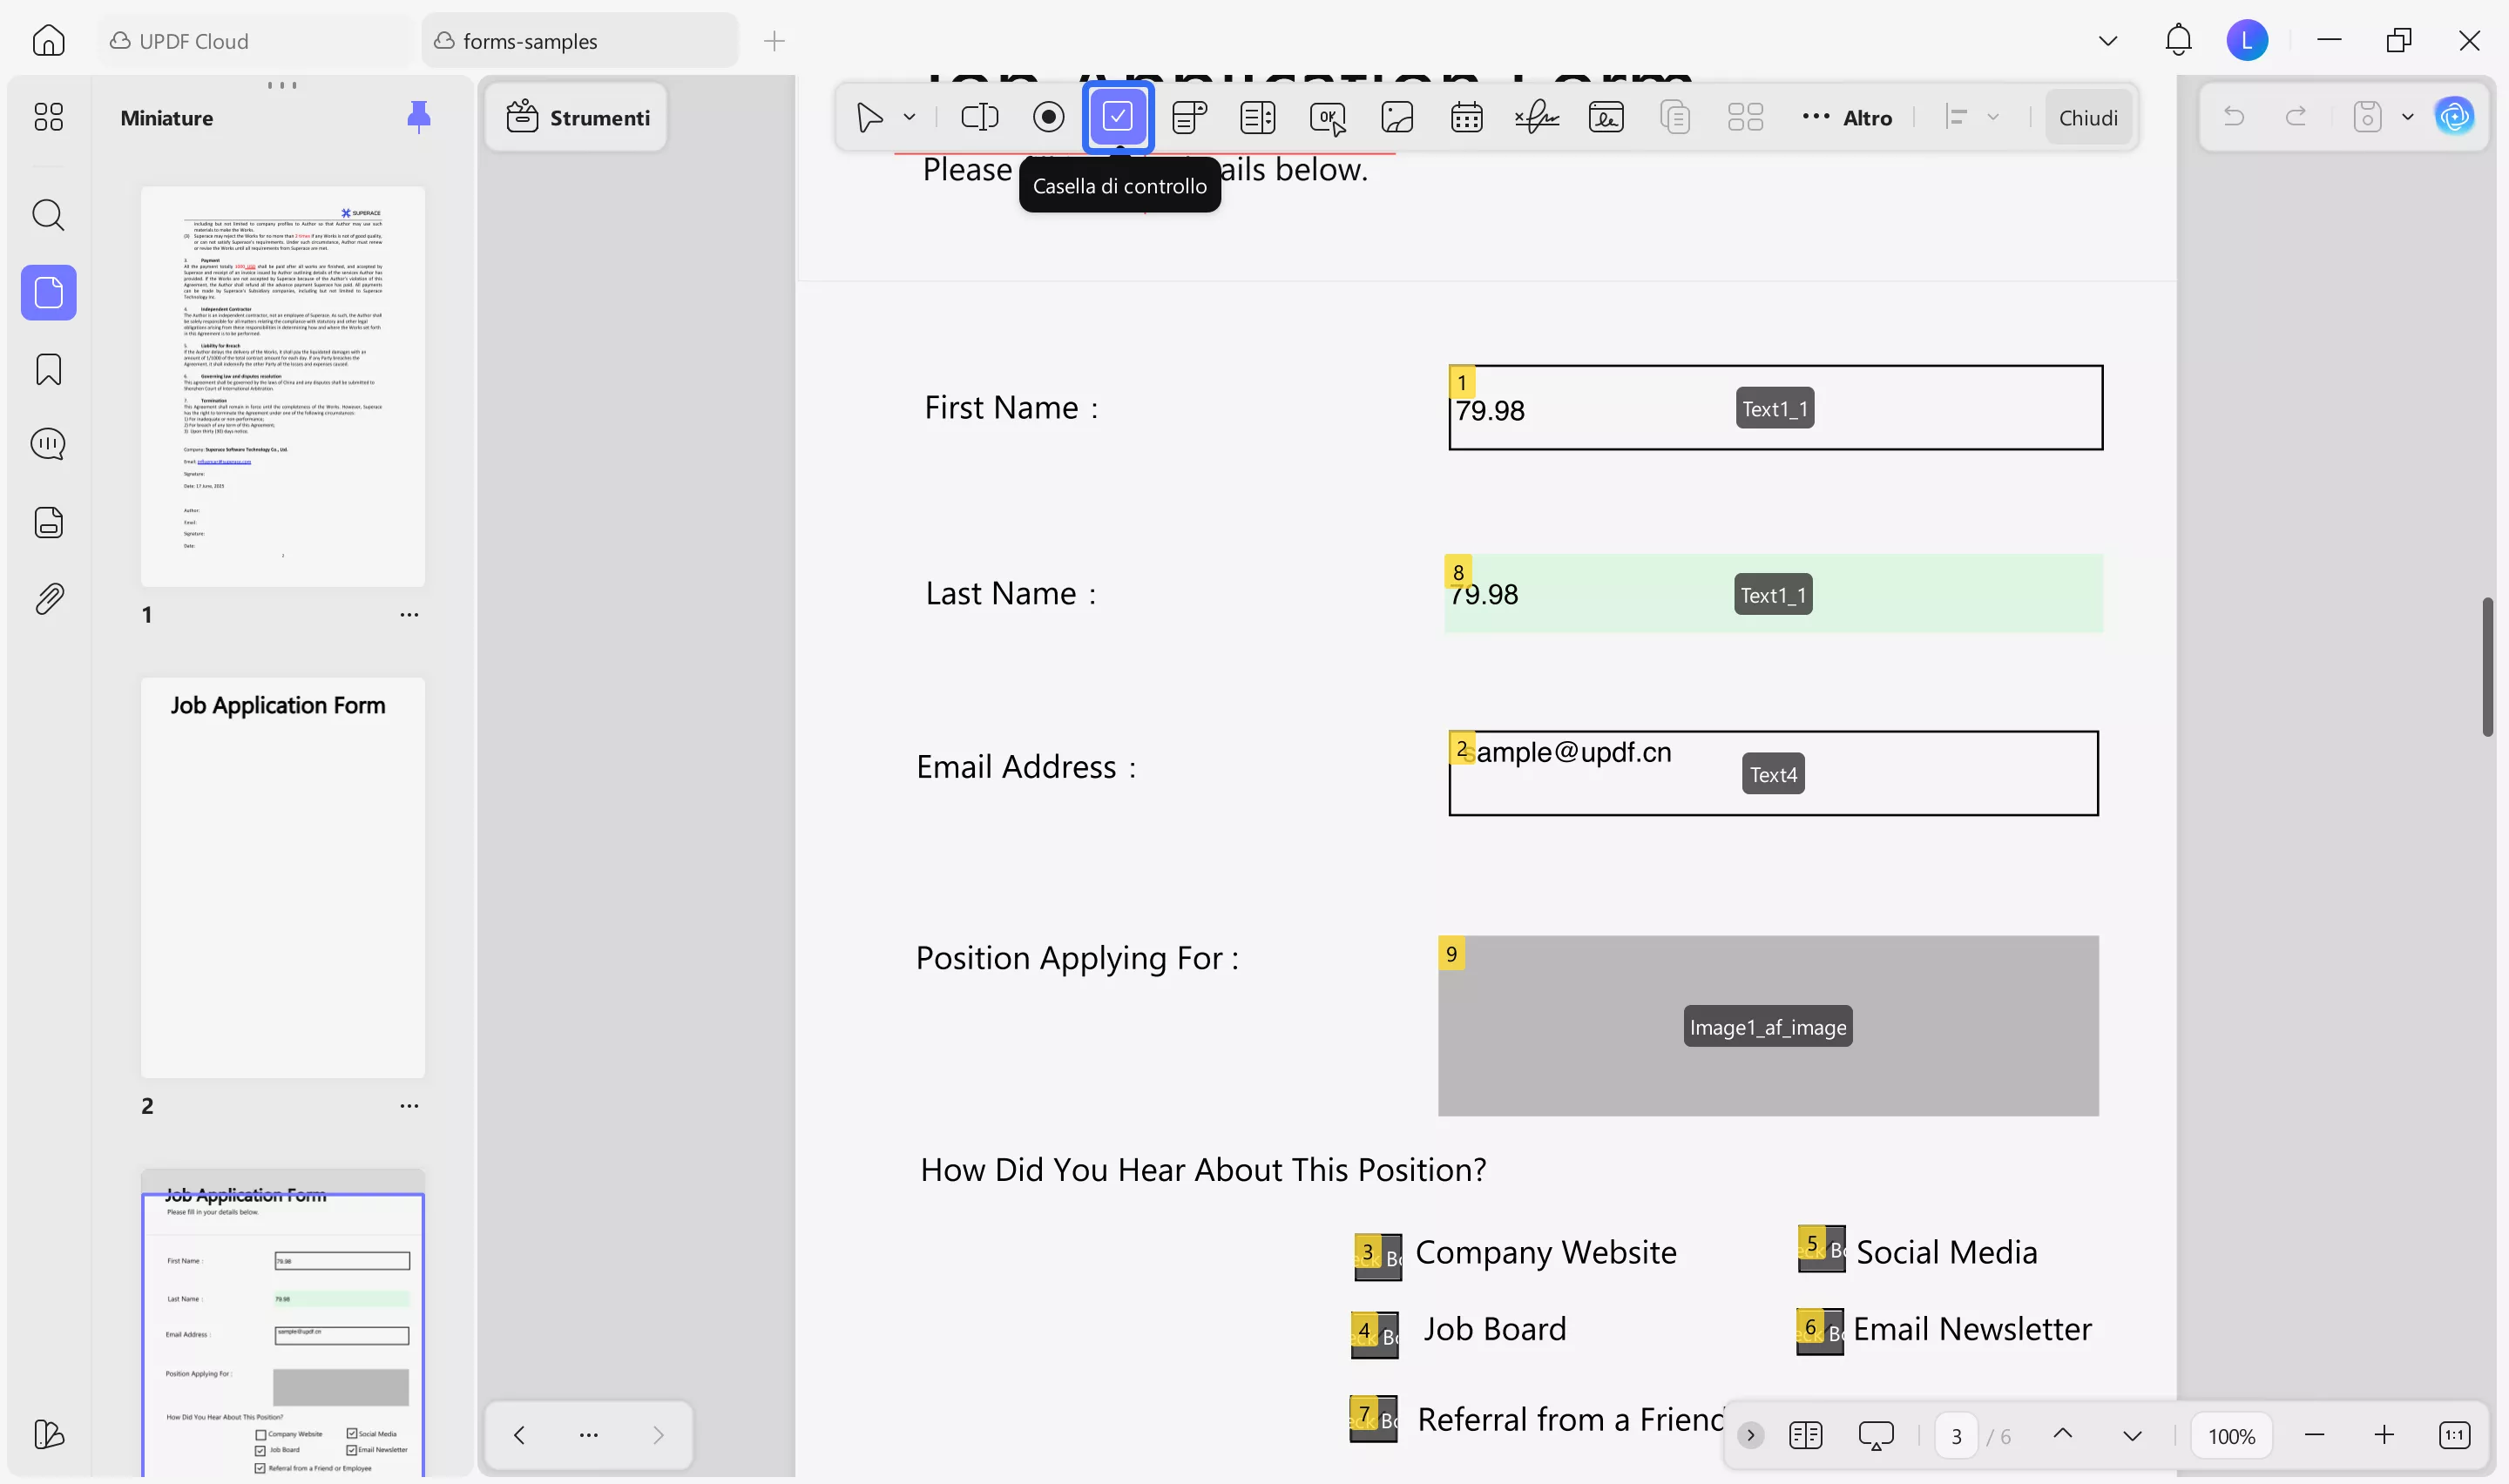2509x1484 pixels.
Task: Open the save options dropdown chevron
Action: (2409, 116)
